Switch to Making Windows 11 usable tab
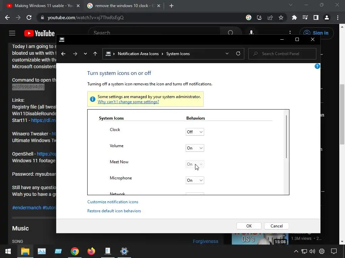Screen dimensions: 345x258 tap(43, 6)
